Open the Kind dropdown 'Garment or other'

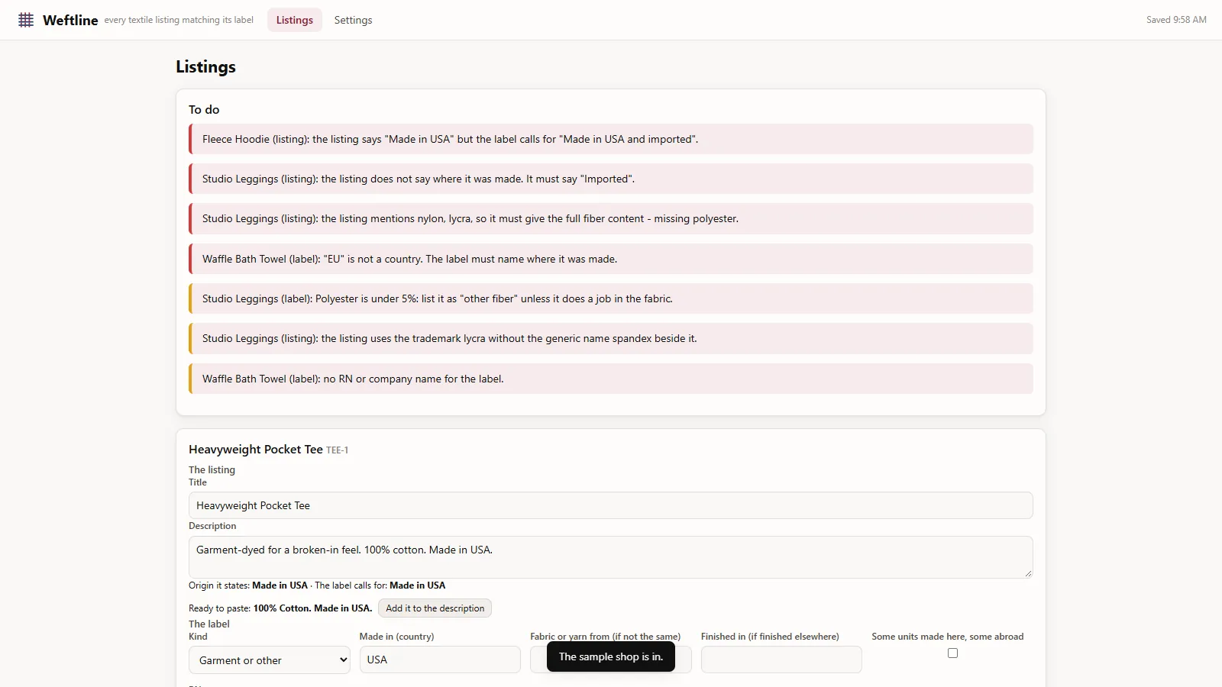(x=270, y=660)
